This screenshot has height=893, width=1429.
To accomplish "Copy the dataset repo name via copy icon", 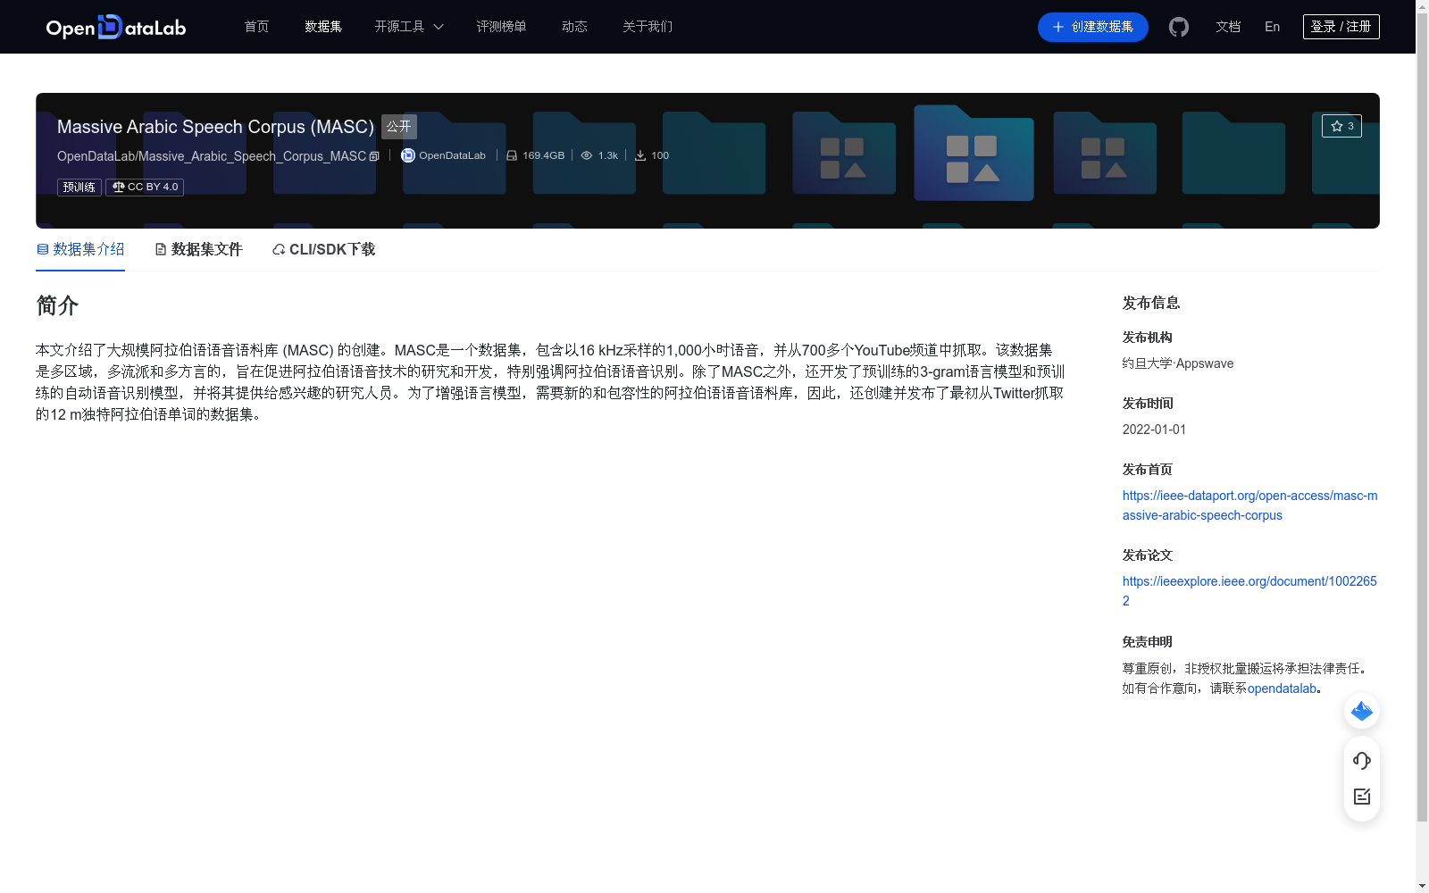I will click(x=374, y=155).
